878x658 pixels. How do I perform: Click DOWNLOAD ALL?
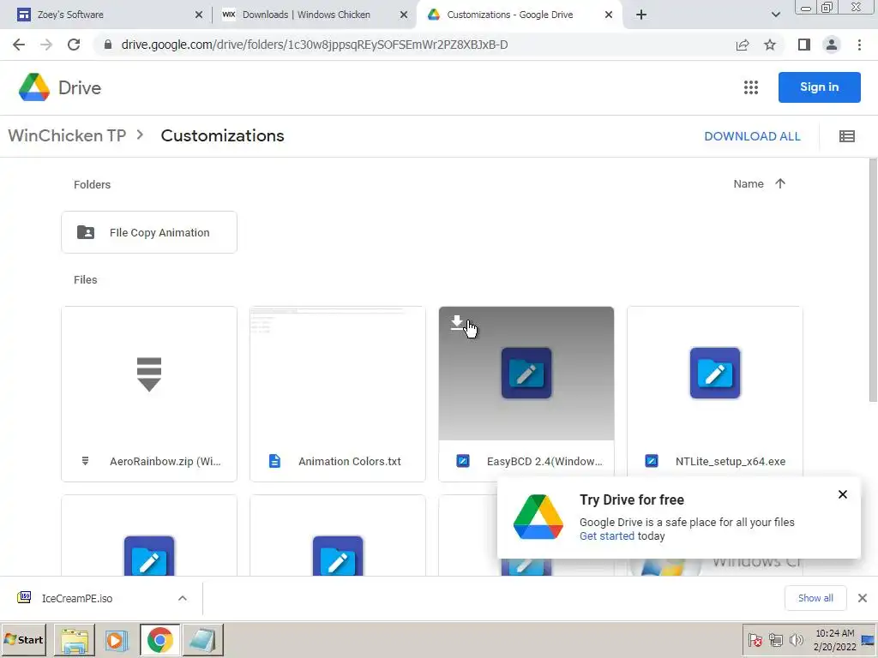752,136
